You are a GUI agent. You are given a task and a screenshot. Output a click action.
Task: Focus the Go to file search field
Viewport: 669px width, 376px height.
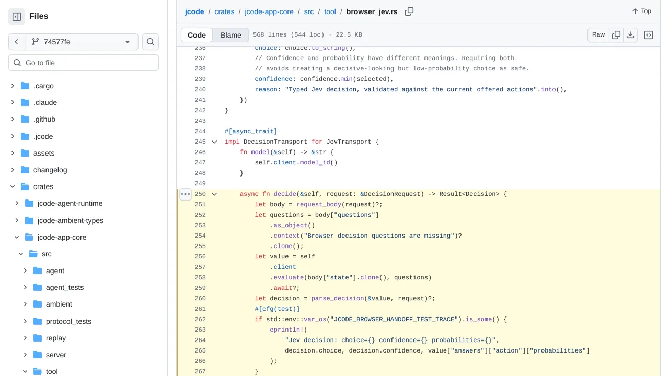tap(84, 63)
